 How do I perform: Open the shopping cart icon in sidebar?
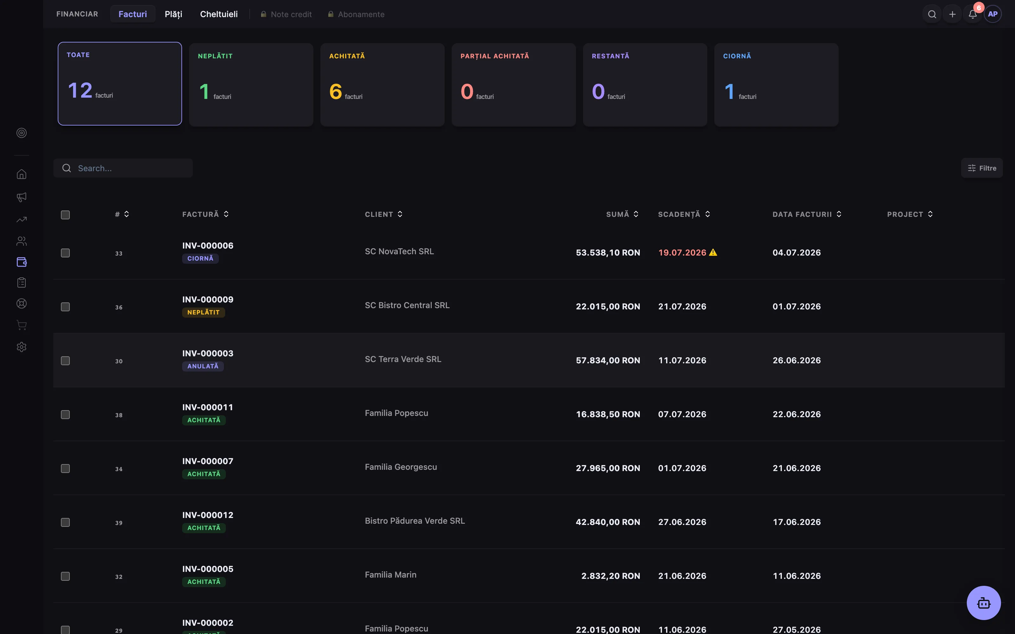21,325
